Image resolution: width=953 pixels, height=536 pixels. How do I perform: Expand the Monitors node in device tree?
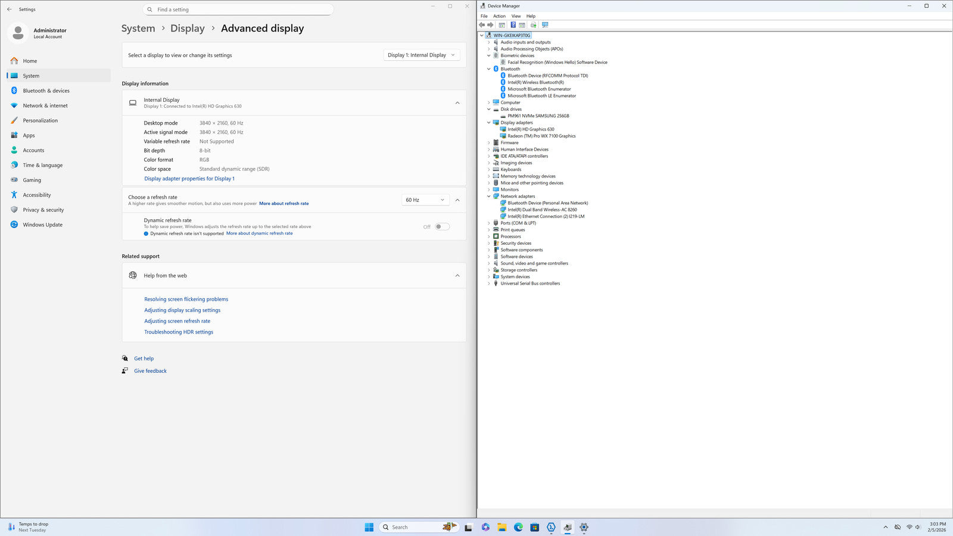point(489,189)
